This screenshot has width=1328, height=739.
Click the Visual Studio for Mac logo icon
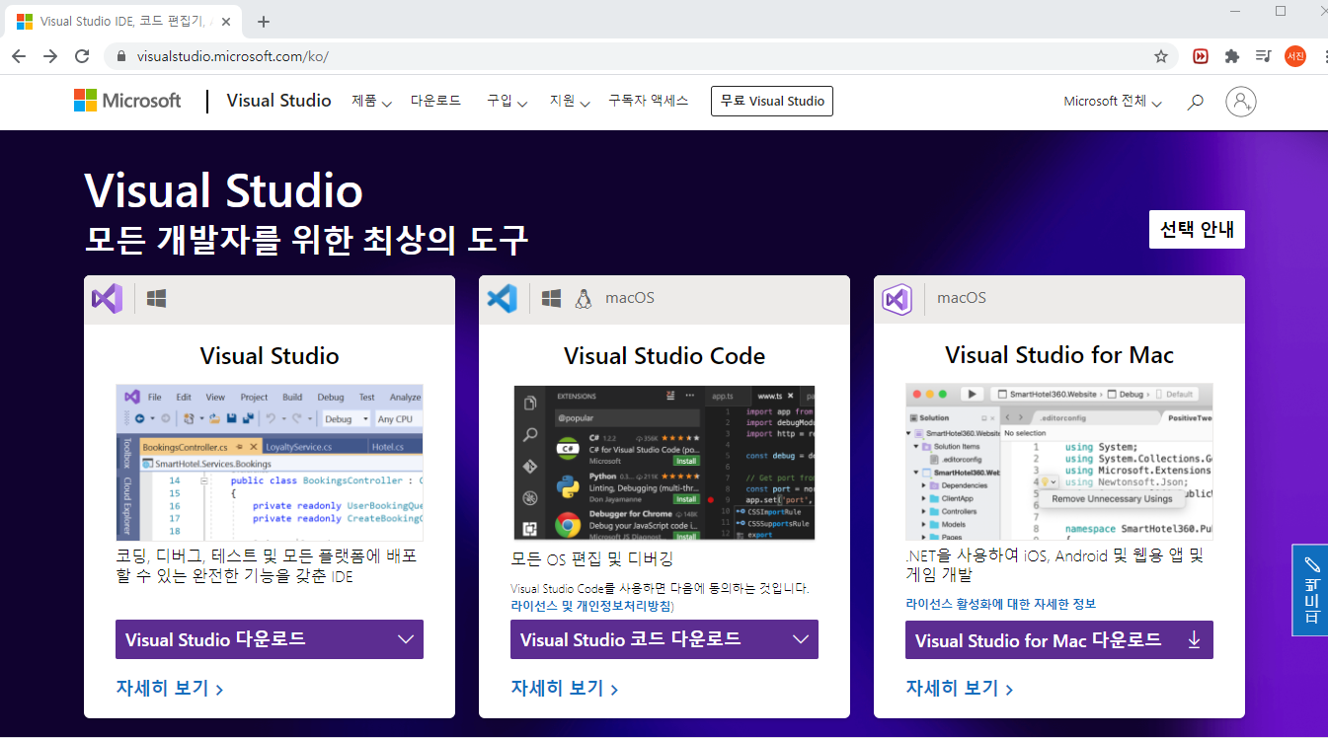click(897, 298)
